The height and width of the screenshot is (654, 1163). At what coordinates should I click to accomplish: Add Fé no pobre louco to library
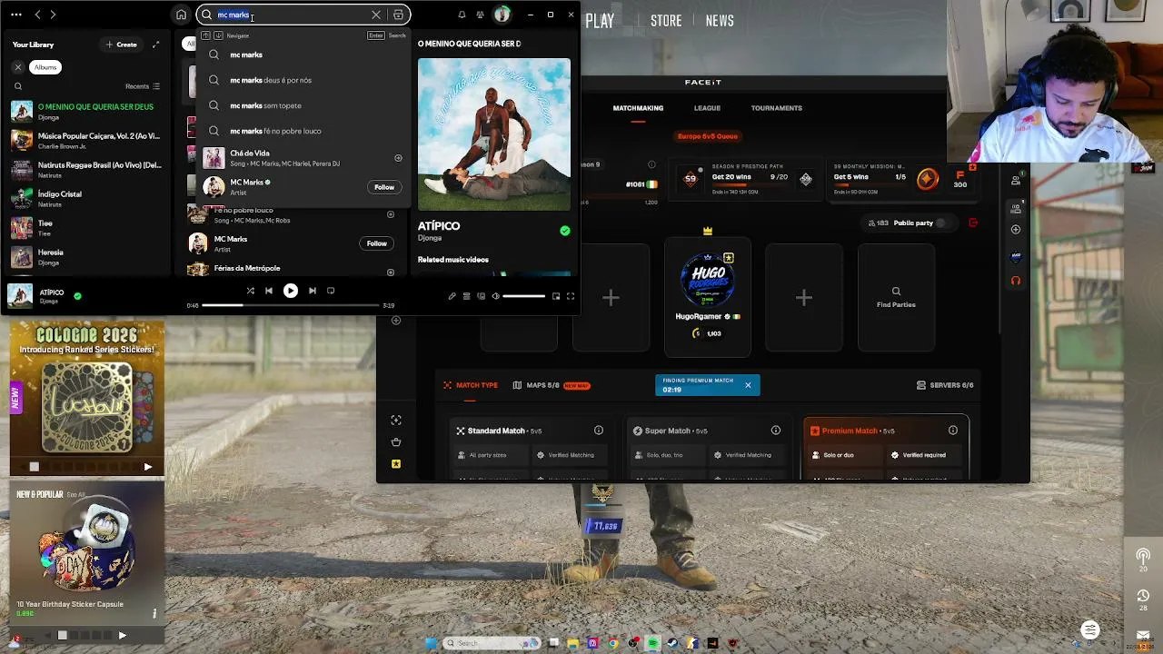(391, 215)
